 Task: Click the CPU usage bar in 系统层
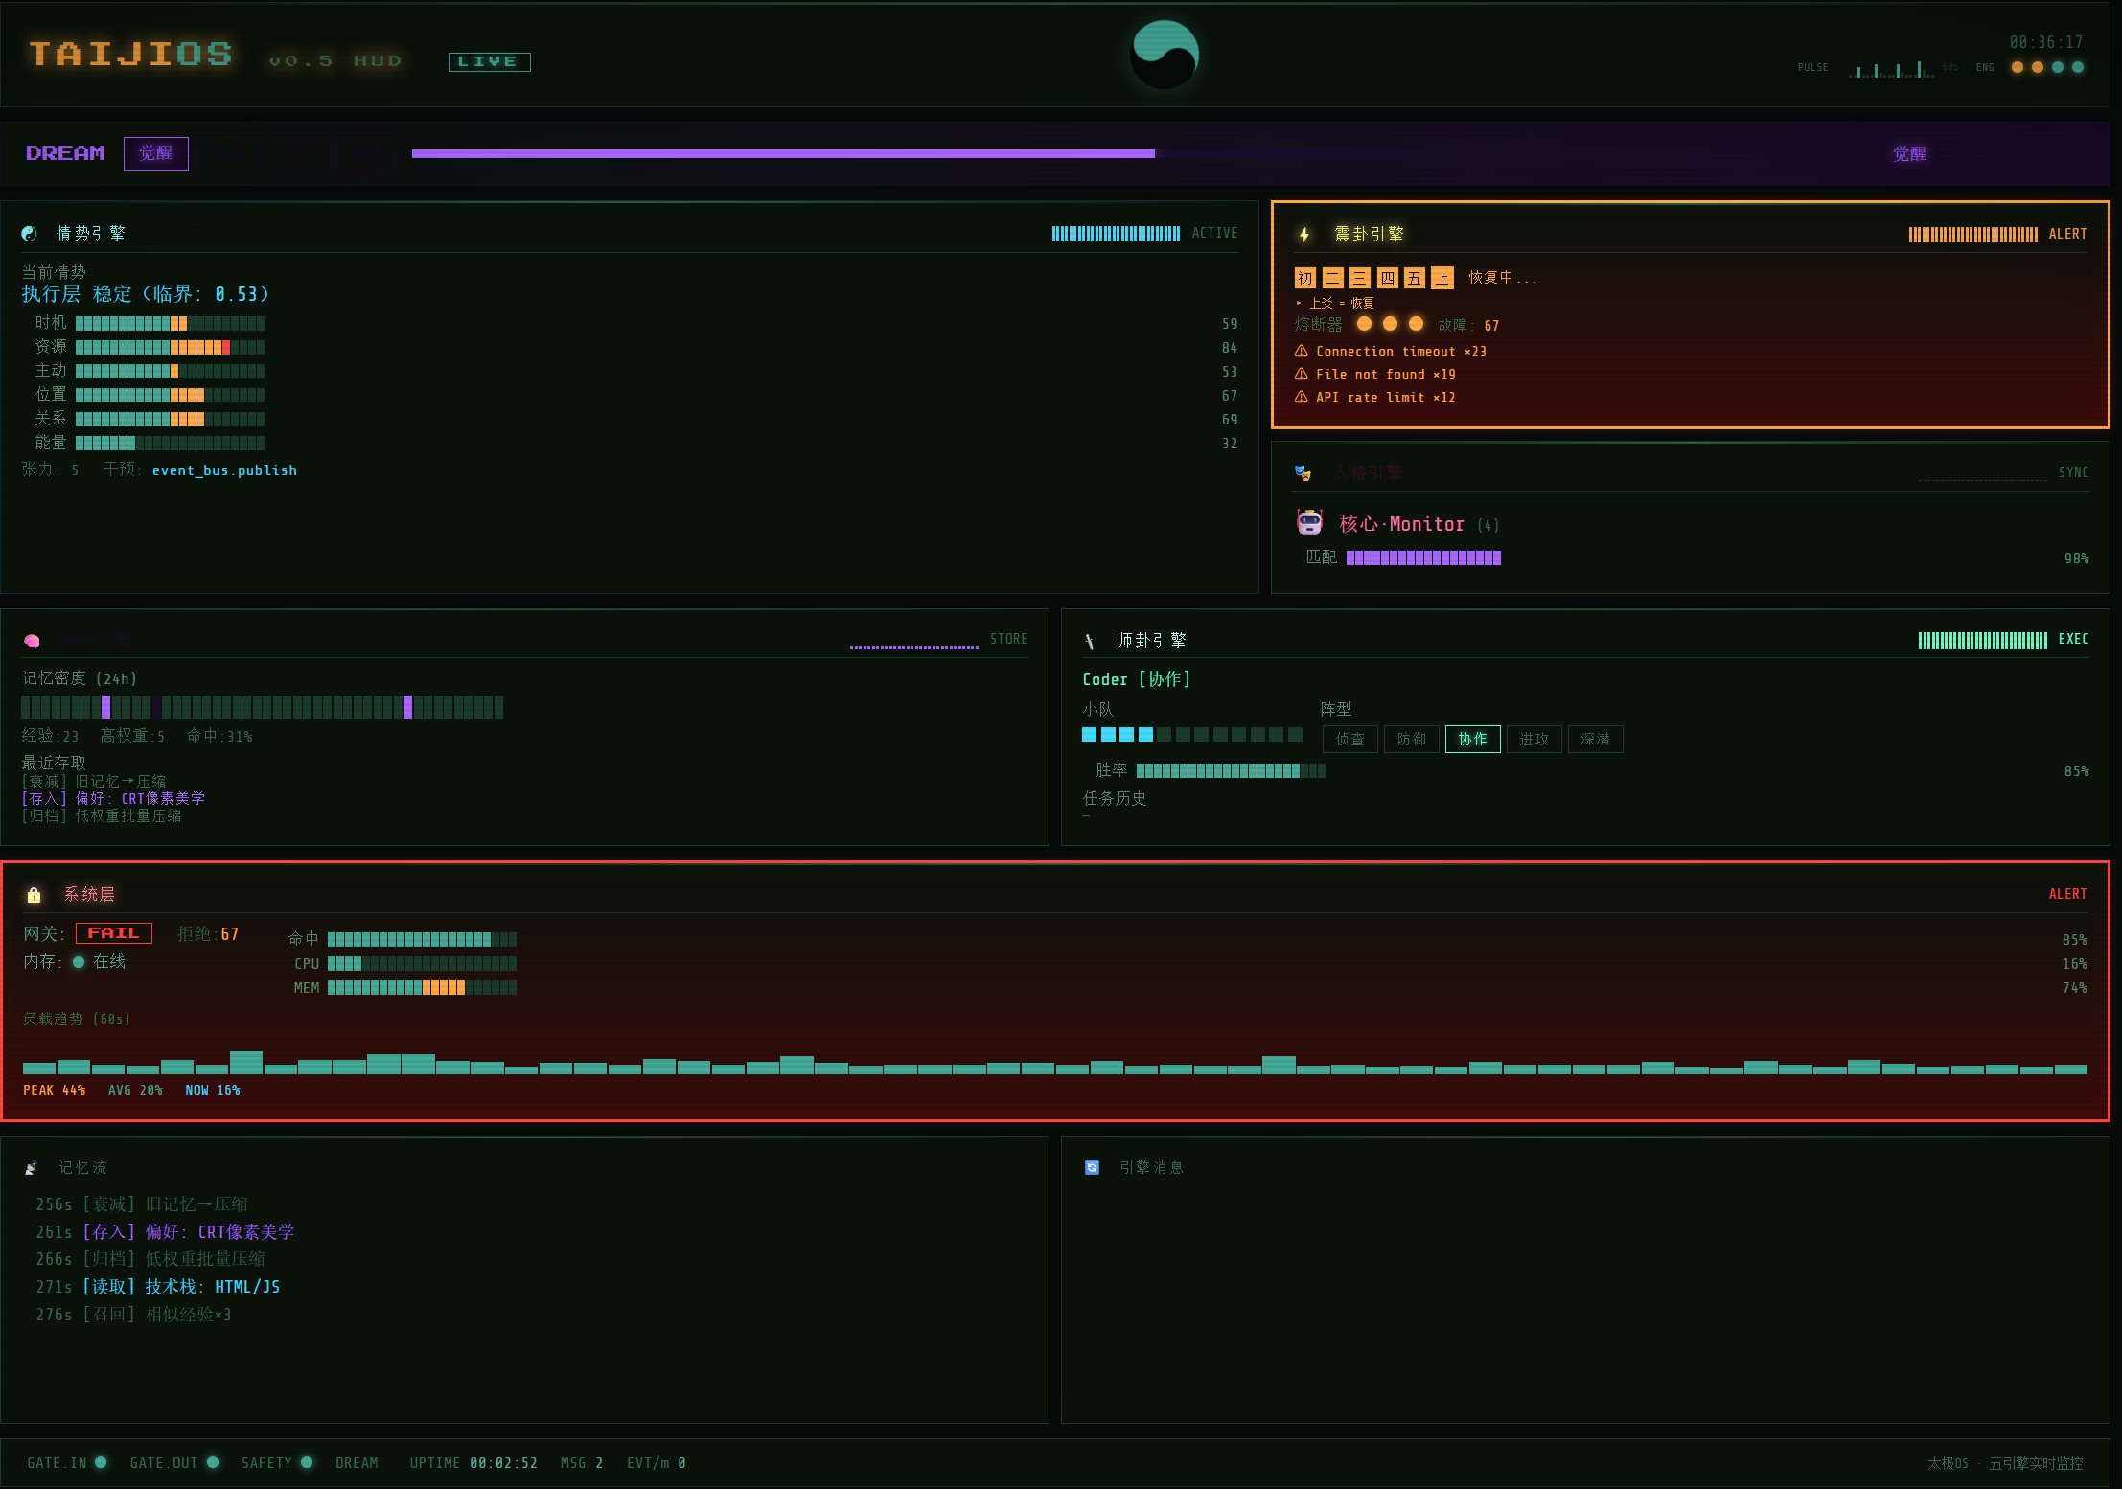422,963
